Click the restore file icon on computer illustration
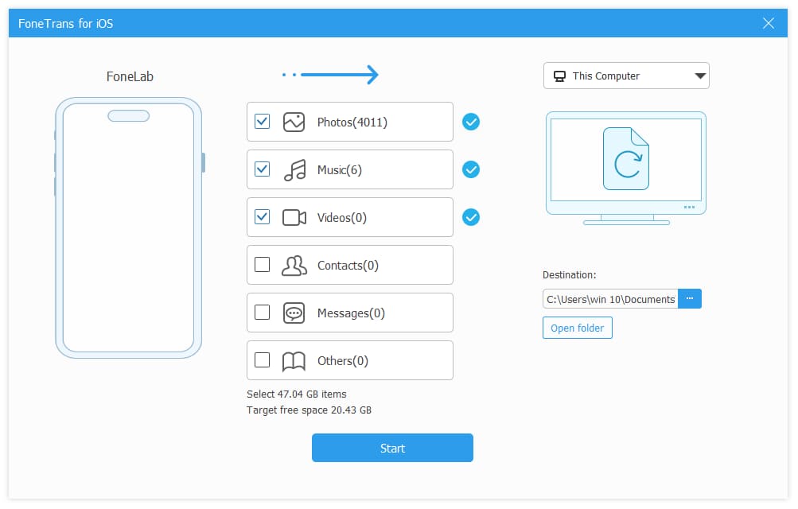798x509 pixels. pos(626,158)
